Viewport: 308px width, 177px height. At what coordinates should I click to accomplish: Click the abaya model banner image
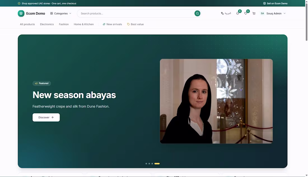pos(216,101)
